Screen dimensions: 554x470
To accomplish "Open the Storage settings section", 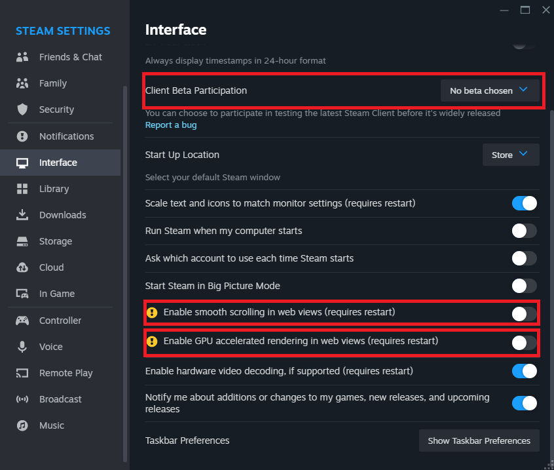I will [55, 241].
